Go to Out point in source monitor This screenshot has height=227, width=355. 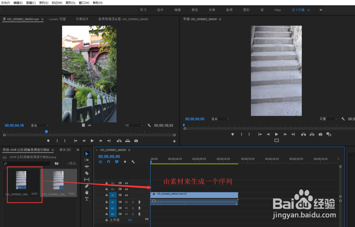click(x=109, y=141)
